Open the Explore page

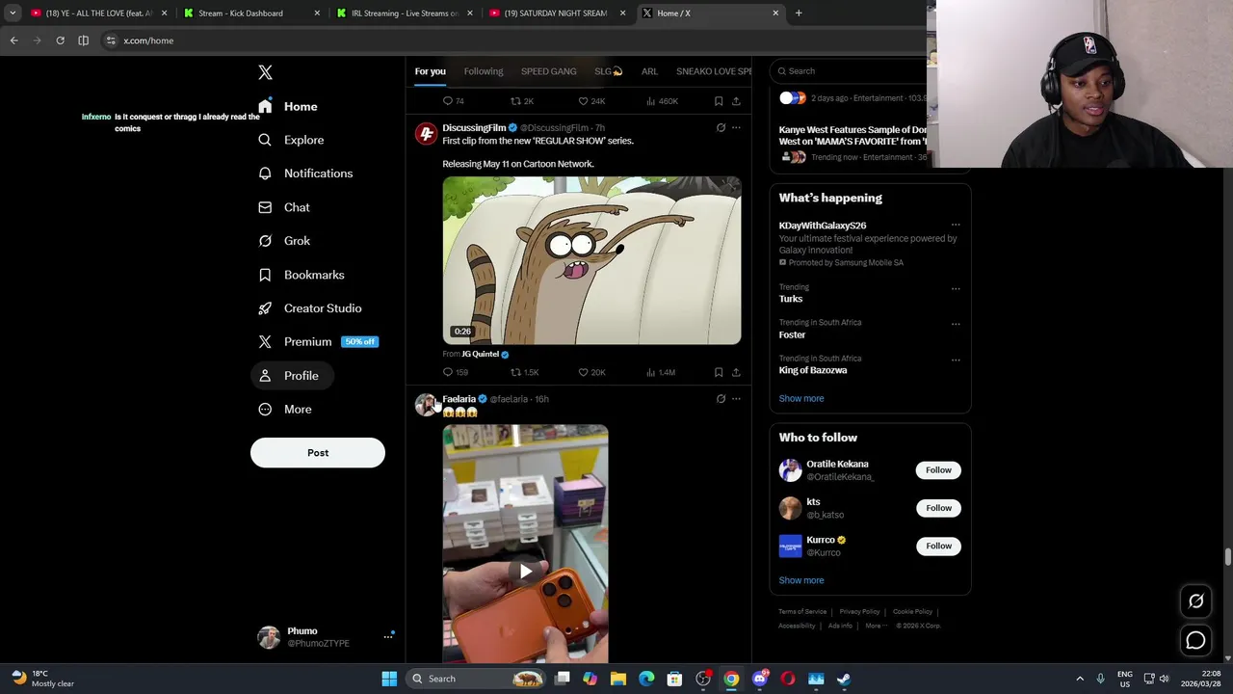(291, 140)
